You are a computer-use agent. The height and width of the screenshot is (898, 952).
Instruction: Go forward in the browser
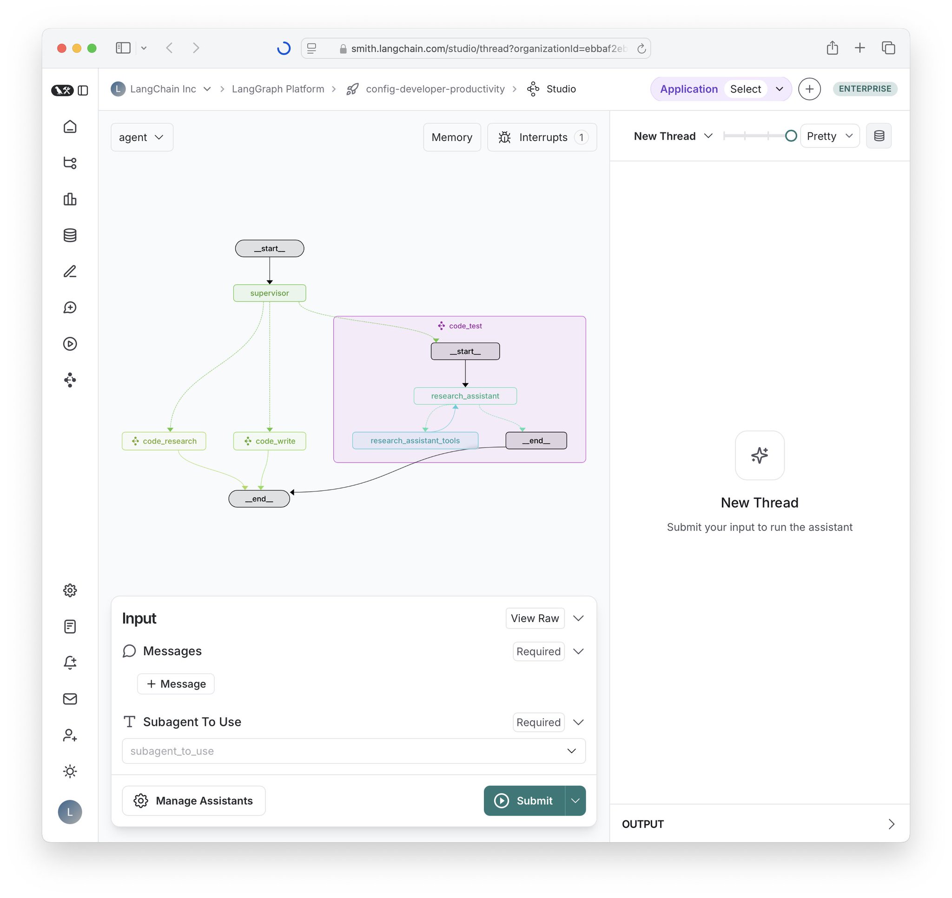[x=196, y=48]
